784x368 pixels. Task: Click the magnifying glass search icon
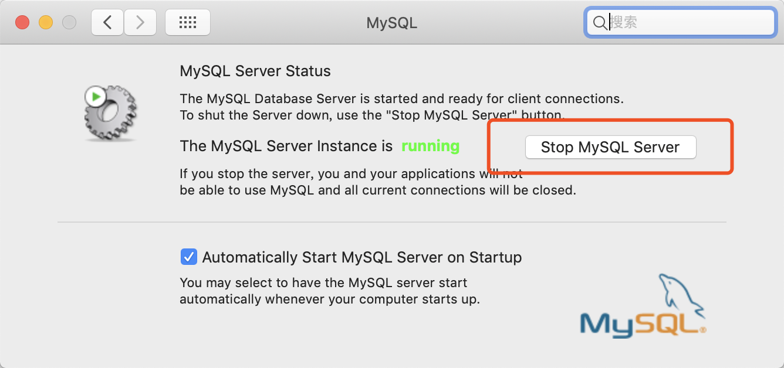(x=600, y=23)
